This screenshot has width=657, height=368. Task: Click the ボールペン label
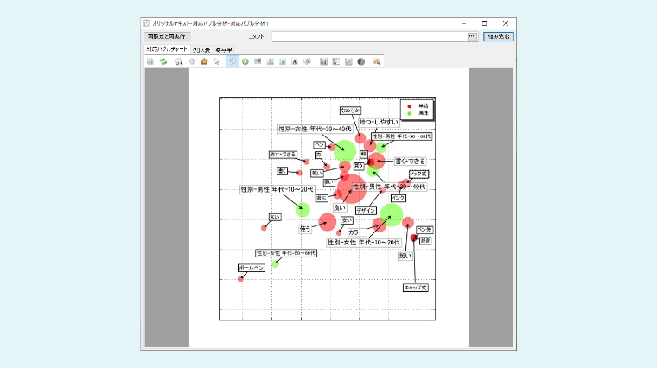252,268
